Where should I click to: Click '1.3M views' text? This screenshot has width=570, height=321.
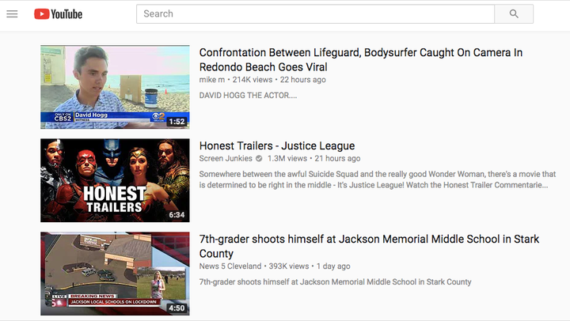point(287,158)
